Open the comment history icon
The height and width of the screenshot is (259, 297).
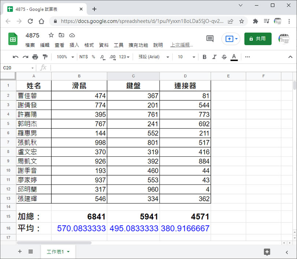point(210,39)
